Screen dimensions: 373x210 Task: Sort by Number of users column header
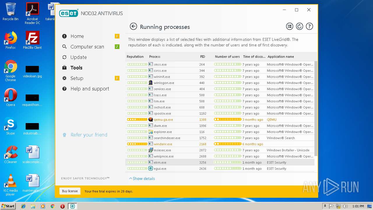coord(227,57)
